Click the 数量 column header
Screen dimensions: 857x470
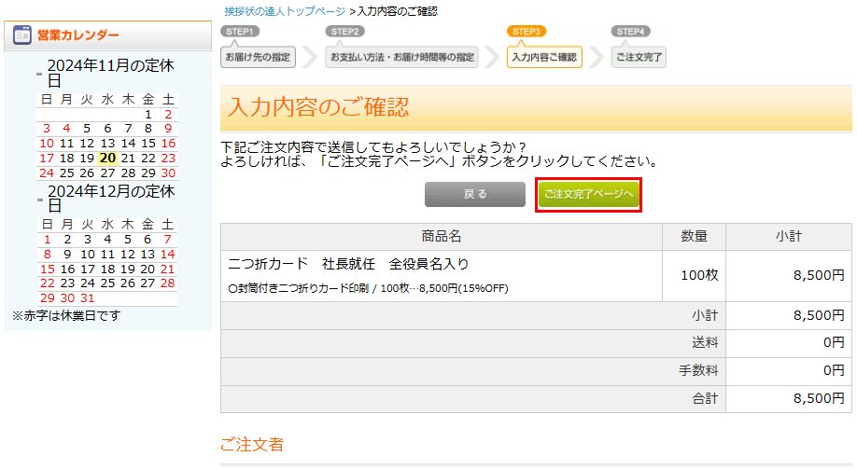click(x=695, y=236)
